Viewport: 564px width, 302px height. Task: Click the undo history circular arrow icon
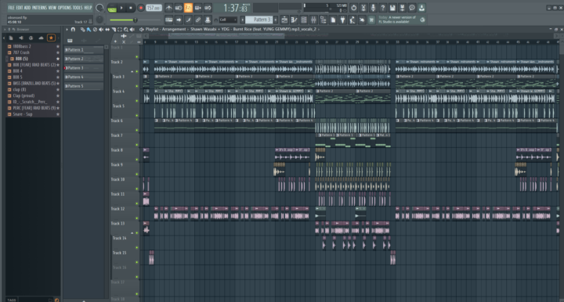click(353, 8)
